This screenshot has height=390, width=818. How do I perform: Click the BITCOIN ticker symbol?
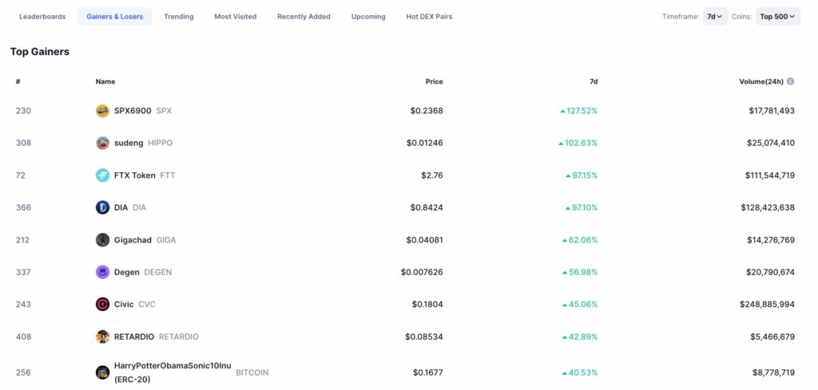(x=252, y=372)
